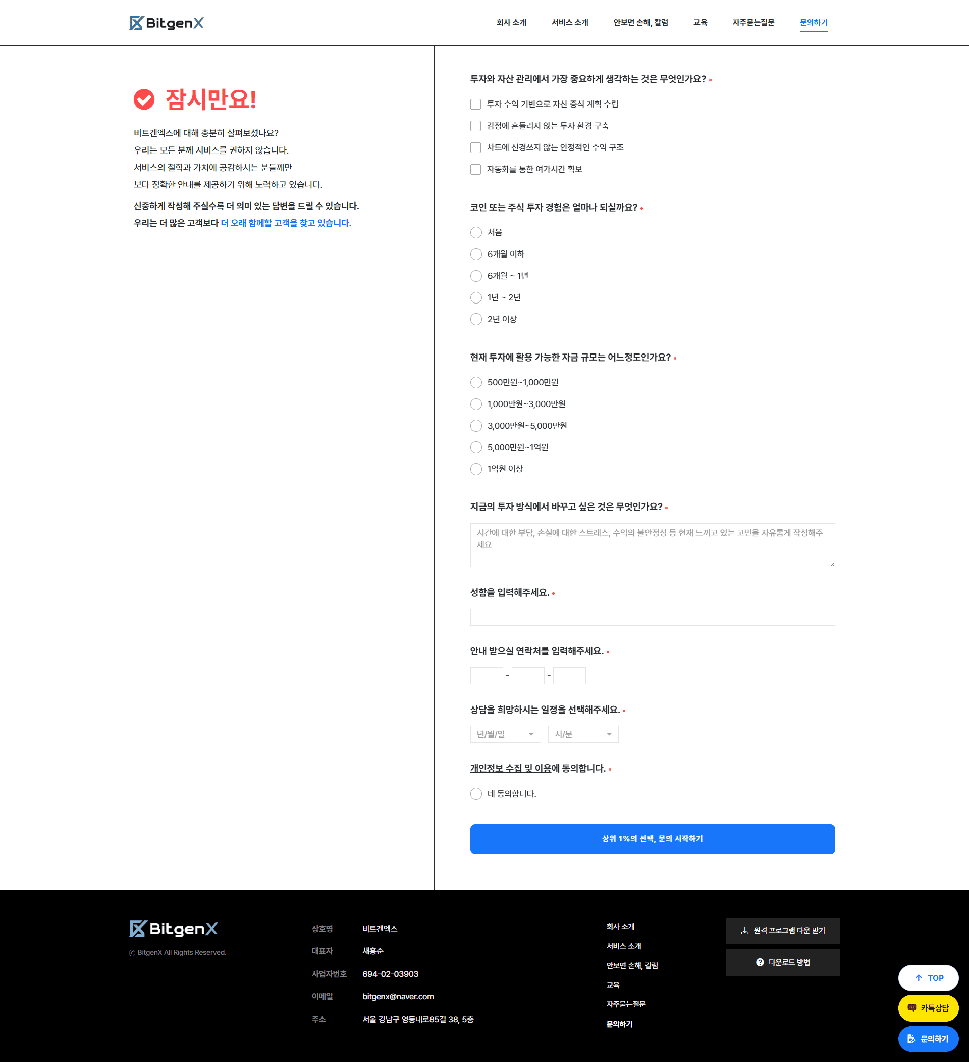Open 회사 소개 in top navigation
This screenshot has width=969, height=1062.
511,23
